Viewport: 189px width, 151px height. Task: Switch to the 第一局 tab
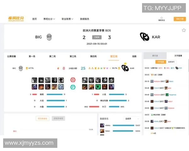point(32,56)
